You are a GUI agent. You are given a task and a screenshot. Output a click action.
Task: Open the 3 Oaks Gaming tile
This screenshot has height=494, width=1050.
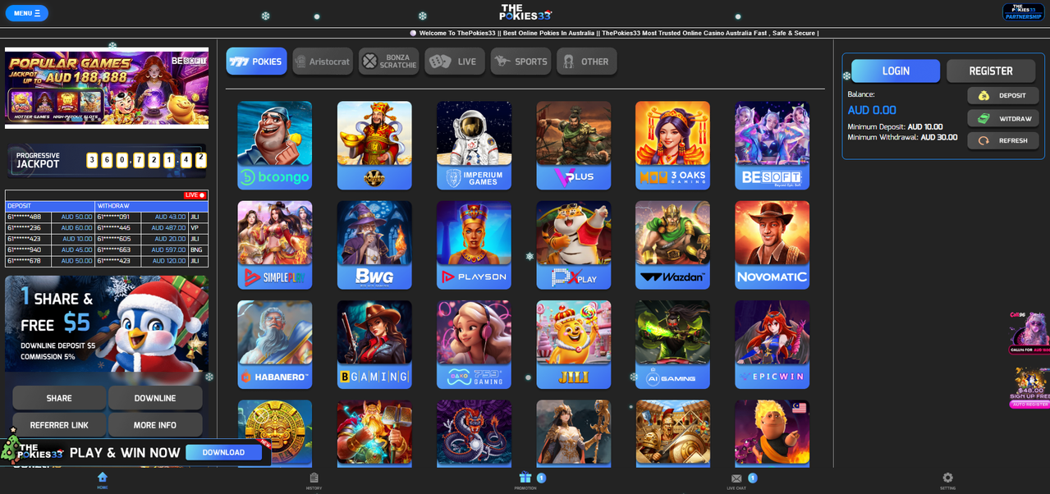pos(672,145)
